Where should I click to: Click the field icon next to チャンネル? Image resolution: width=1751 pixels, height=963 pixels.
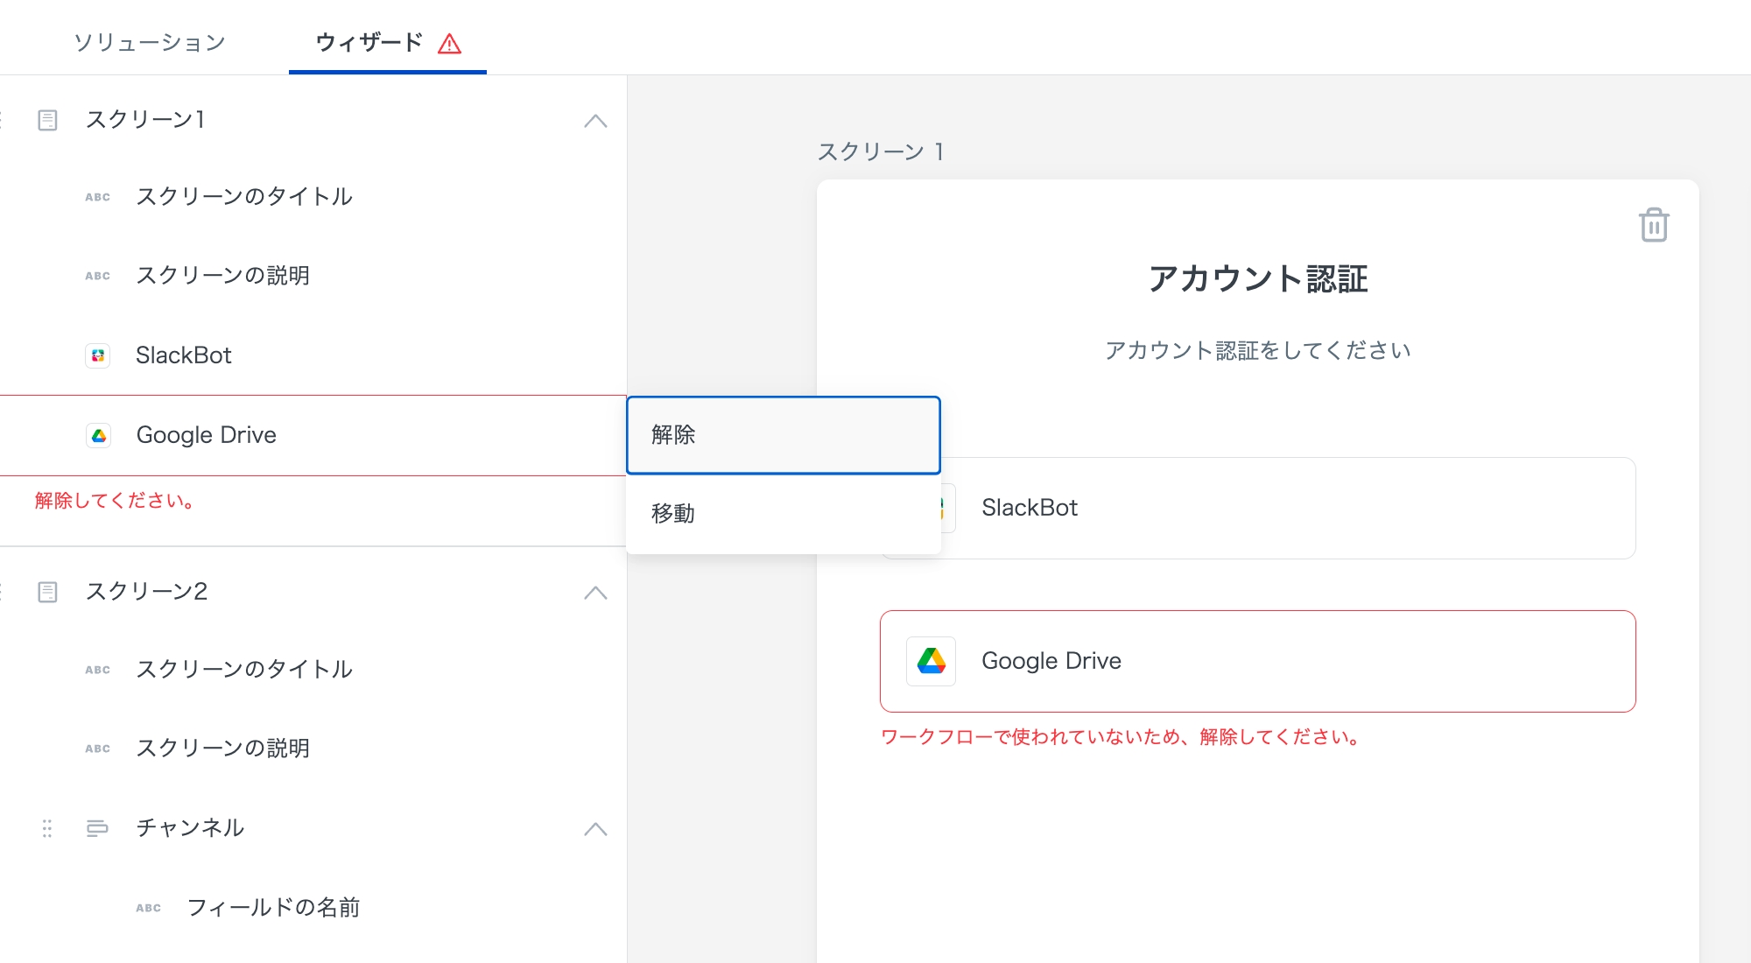pos(97,828)
